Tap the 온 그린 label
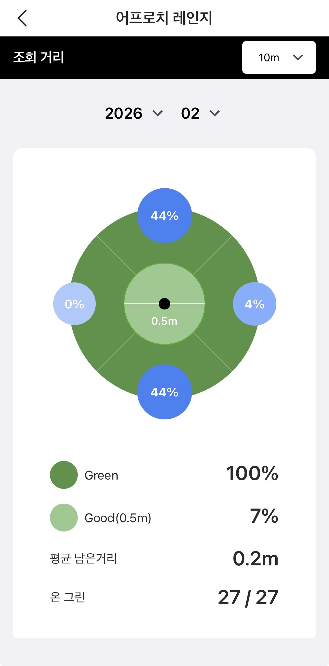 pos(67,597)
